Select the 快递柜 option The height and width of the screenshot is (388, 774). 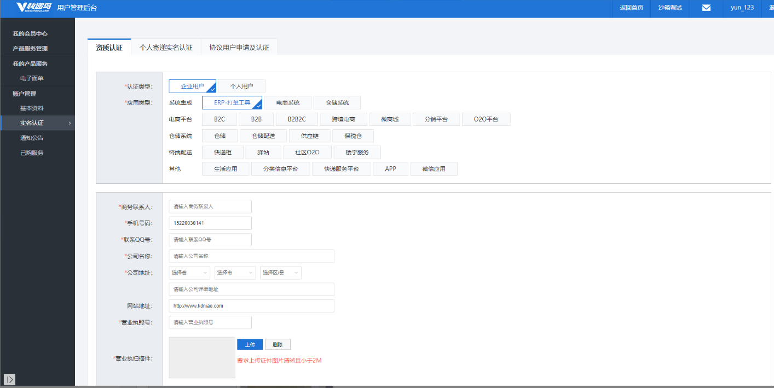click(x=223, y=153)
